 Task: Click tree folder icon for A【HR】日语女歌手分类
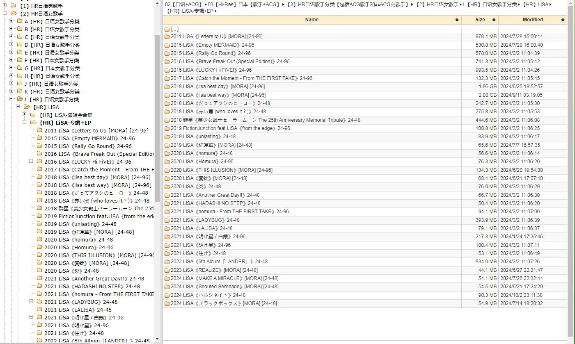point(19,21)
